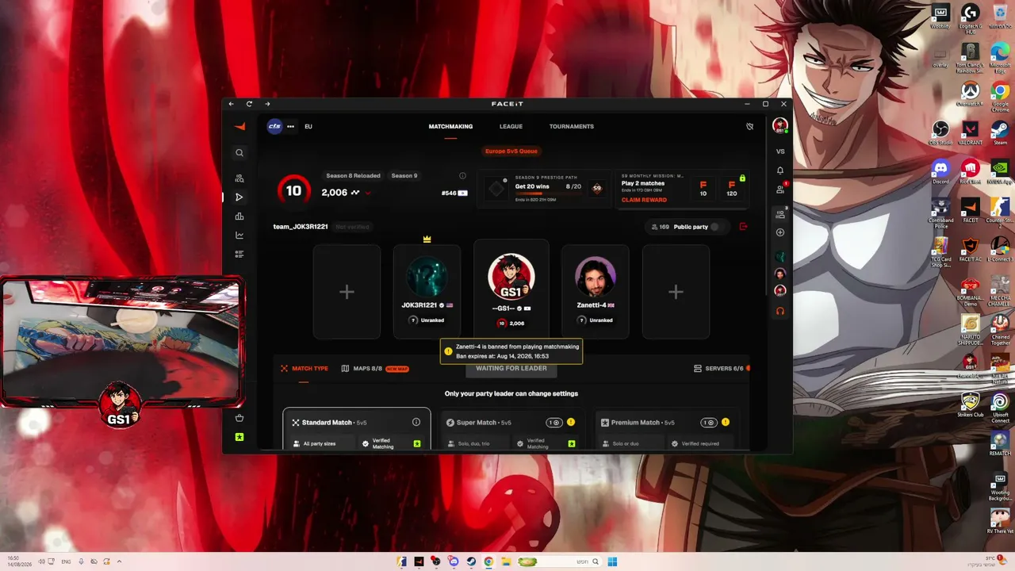
Task: Click the Season 9 Prestige Path progress bar
Action: [x=548, y=194]
